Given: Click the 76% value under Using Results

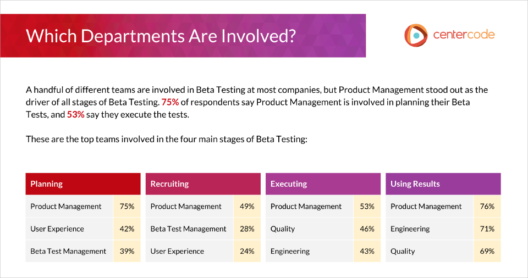Looking at the screenshot, I should click(x=487, y=207).
